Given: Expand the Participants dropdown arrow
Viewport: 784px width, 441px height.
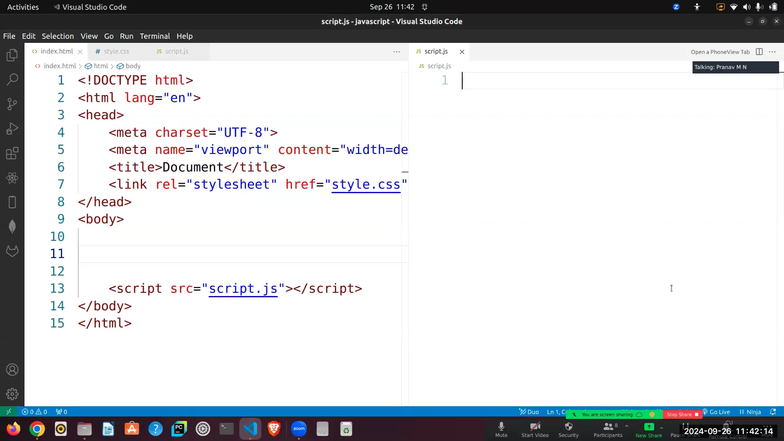Looking at the screenshot, I should pos(626,426).
